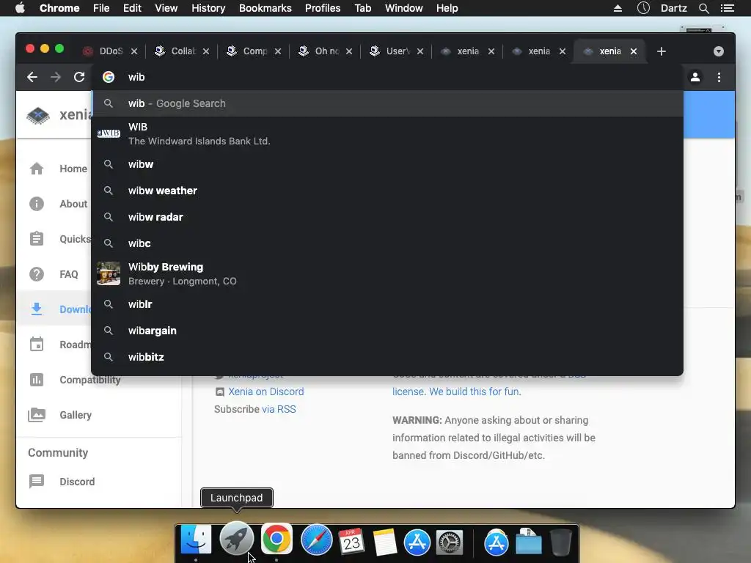Open Notes from the Dock
This screenshot has height=563, width=751.
click(x=384, y=542)
